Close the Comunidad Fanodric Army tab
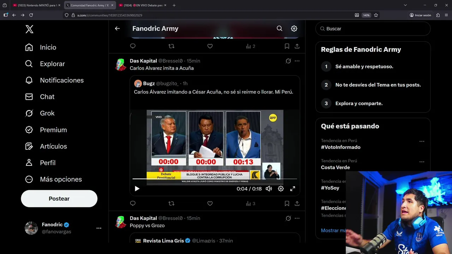The height and width of the screenshot is (254, 452). pyautogui.click(x=112, y=5)
